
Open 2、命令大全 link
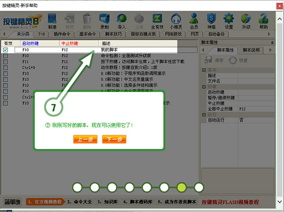tap(80, 202)
